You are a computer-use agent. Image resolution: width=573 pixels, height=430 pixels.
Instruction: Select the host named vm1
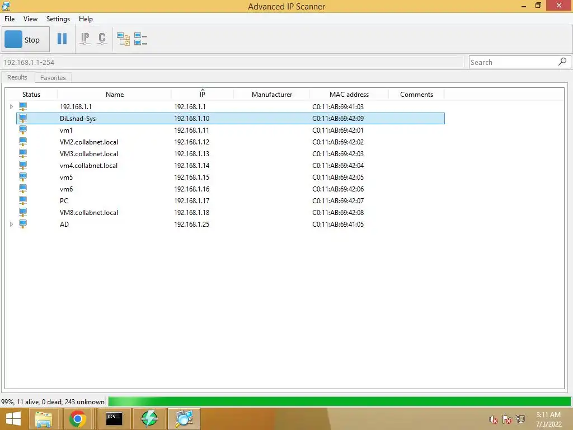point(66,130)
